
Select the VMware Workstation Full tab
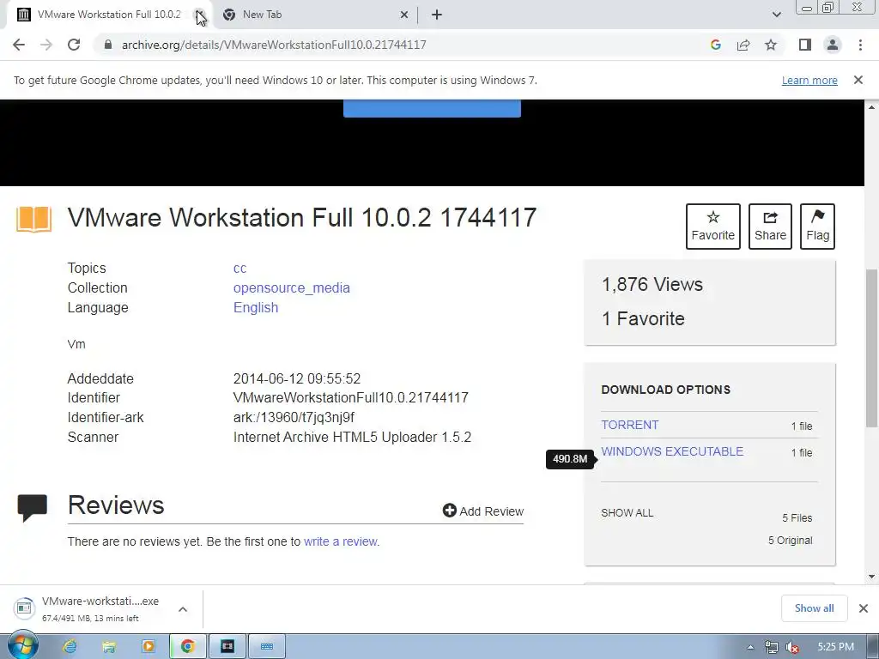pyautogui.click(x=109, y=15)
